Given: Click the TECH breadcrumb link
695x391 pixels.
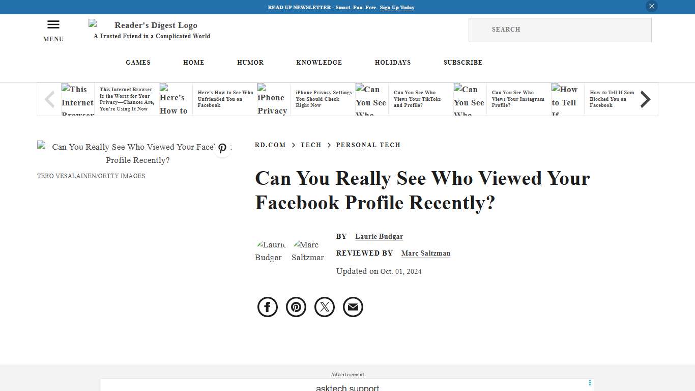Looking at the screenshot, I should click(x=311, y=145).
